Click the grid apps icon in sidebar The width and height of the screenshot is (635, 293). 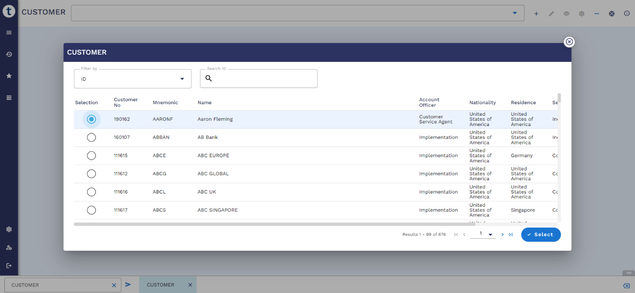(9, 98)
